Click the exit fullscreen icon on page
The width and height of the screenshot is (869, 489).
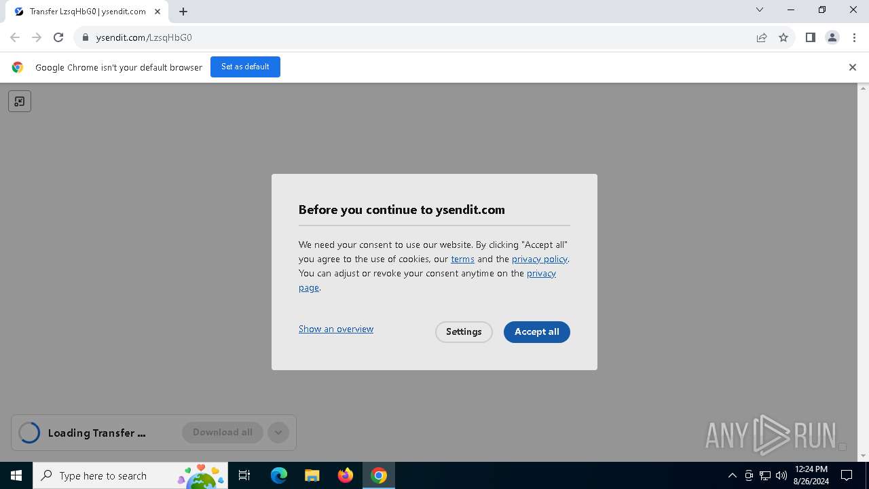pos(20,101)
